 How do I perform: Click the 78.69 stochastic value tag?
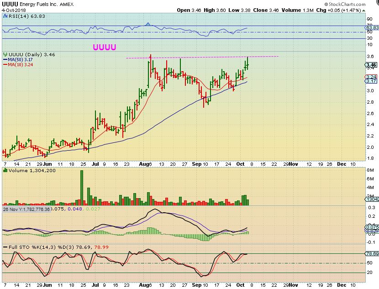coord(372,253)
